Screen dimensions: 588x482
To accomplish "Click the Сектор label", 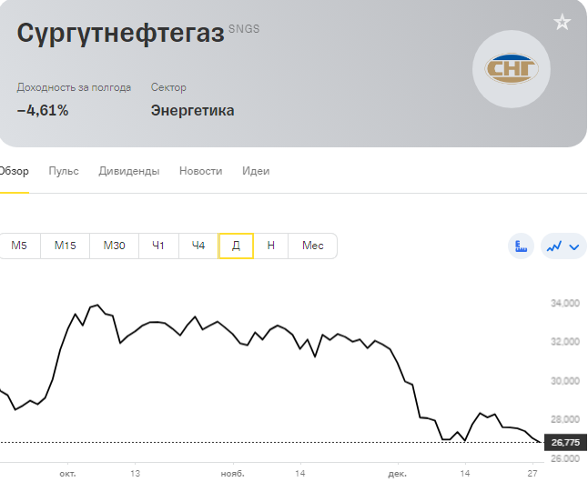I will click(x=168, y=87).
